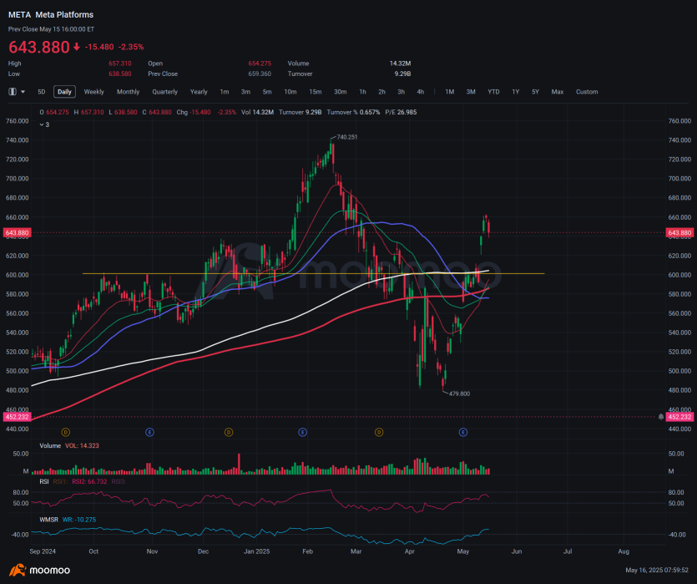Click the 479.800 low price label

(x=459, y=394)
